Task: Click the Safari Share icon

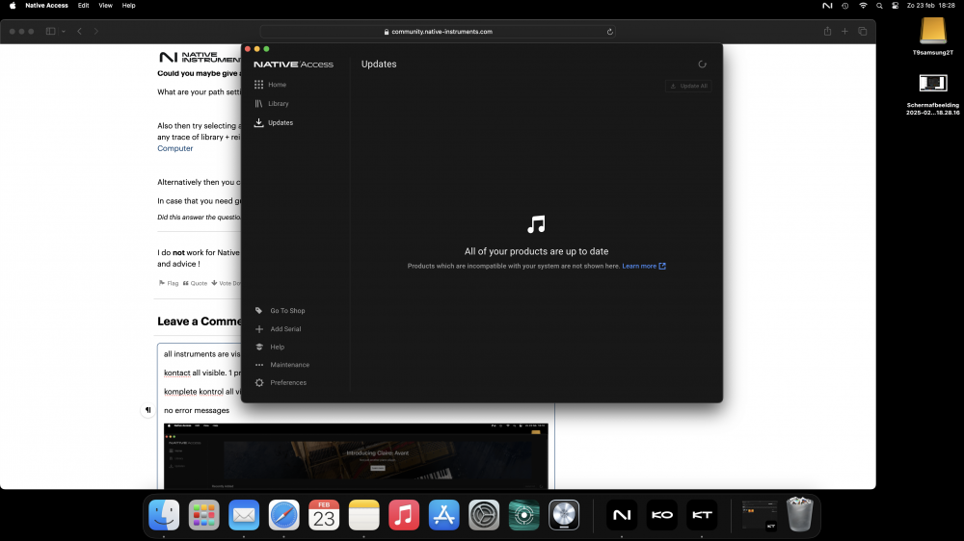Action: (x=827, y=32)
